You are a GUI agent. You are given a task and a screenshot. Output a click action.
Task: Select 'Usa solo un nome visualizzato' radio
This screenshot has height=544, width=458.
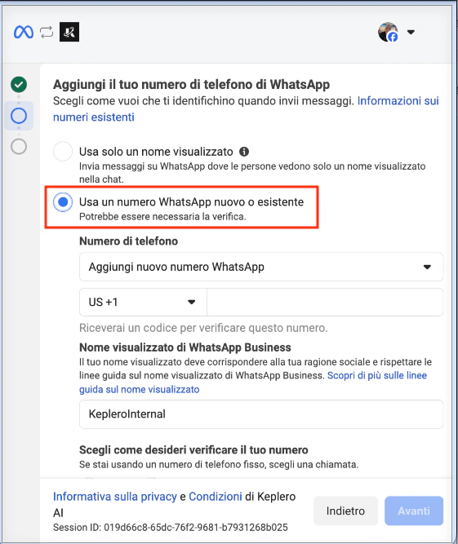(63, 151)
